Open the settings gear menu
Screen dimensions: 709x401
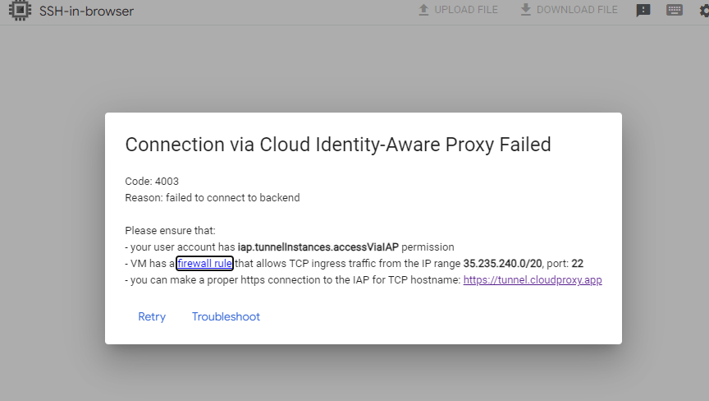(704, 11)
